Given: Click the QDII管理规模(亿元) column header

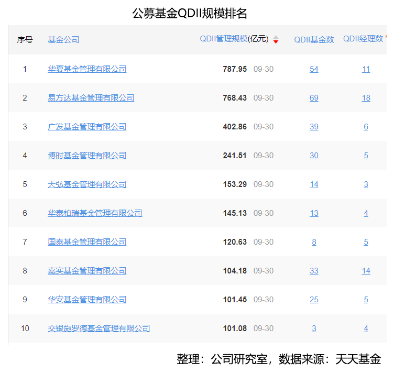Looking at the screenshot, I should pos(234,39).
